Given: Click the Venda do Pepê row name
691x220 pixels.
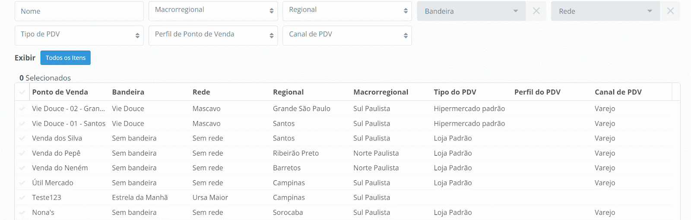Looking at the screenshot, I should (x=56, y=153).
